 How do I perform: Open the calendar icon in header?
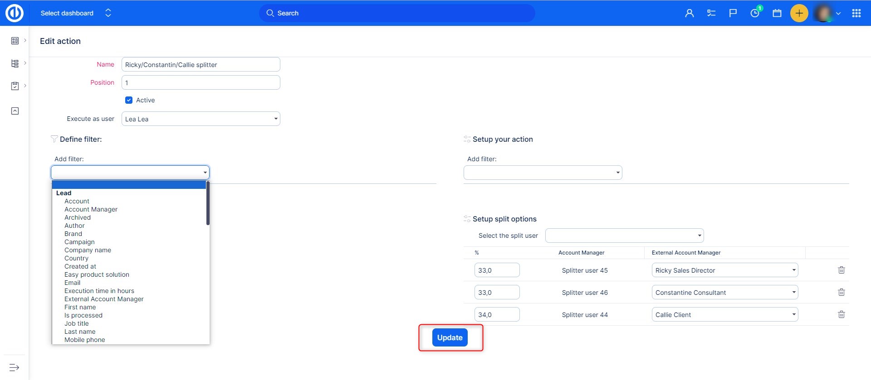[x=777, y=13]
